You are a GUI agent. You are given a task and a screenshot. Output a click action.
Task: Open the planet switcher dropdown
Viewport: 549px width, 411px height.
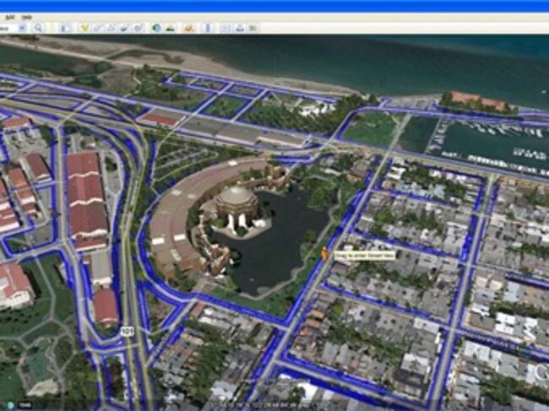(188, 28)
